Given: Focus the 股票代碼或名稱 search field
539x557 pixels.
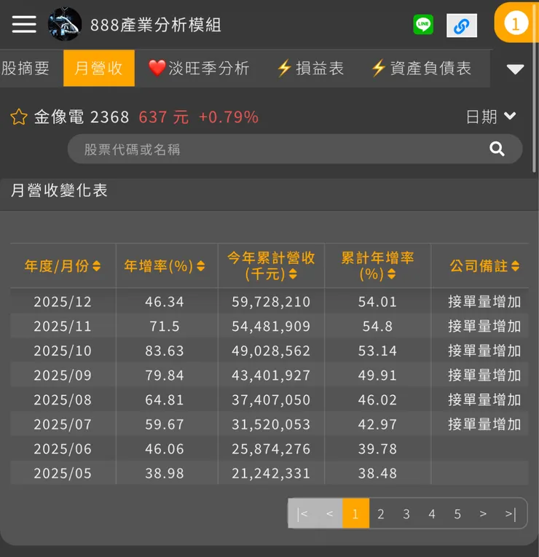Looking at the screenshot, I should (294, 149).
